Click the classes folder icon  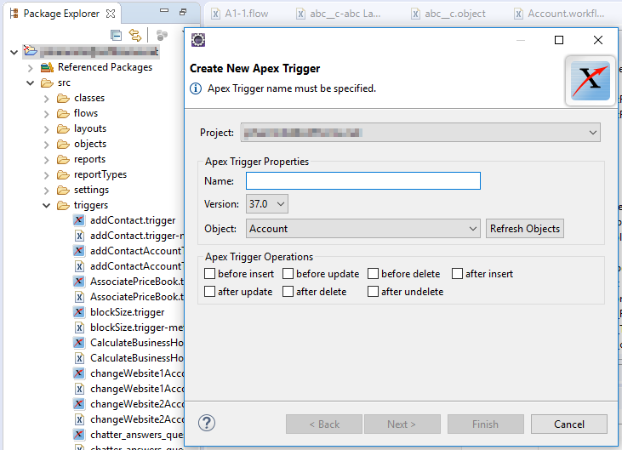(63, 98)
